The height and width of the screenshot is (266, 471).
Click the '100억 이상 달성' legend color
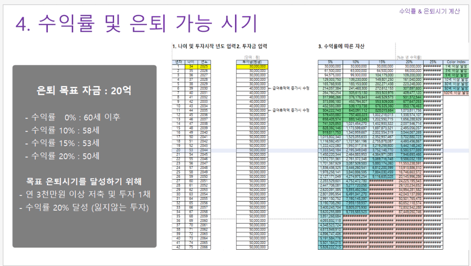tap(456, 93)
